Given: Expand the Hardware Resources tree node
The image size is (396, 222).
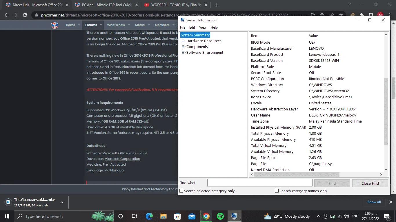Looking at the screenshot, I should 183,41.
